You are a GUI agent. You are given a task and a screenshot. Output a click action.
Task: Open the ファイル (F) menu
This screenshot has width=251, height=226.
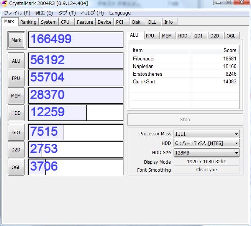click(x=17, y=13)
